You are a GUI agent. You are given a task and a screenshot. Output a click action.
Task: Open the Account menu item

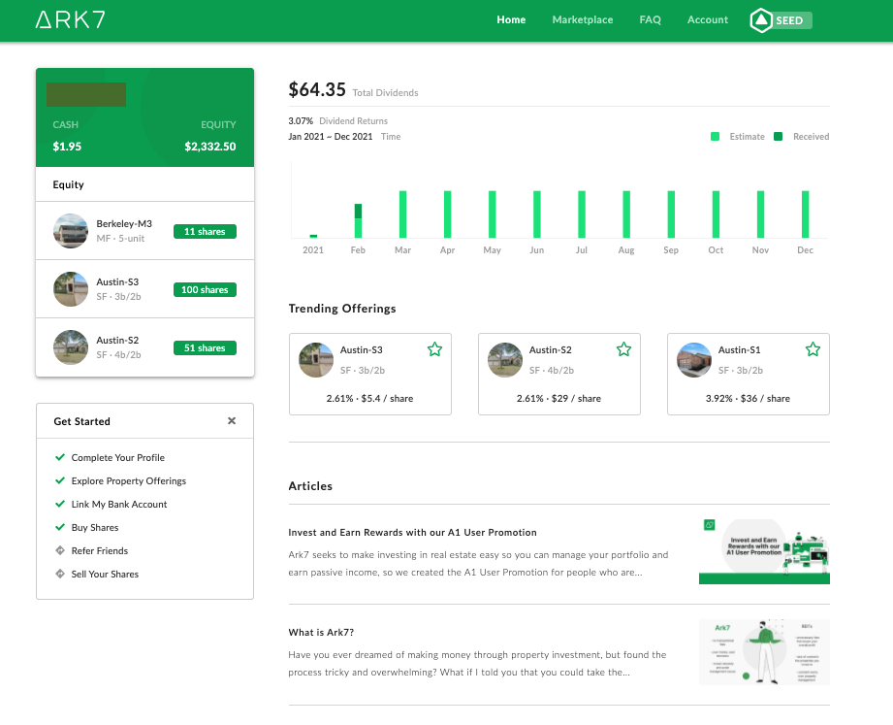point(708,20)
